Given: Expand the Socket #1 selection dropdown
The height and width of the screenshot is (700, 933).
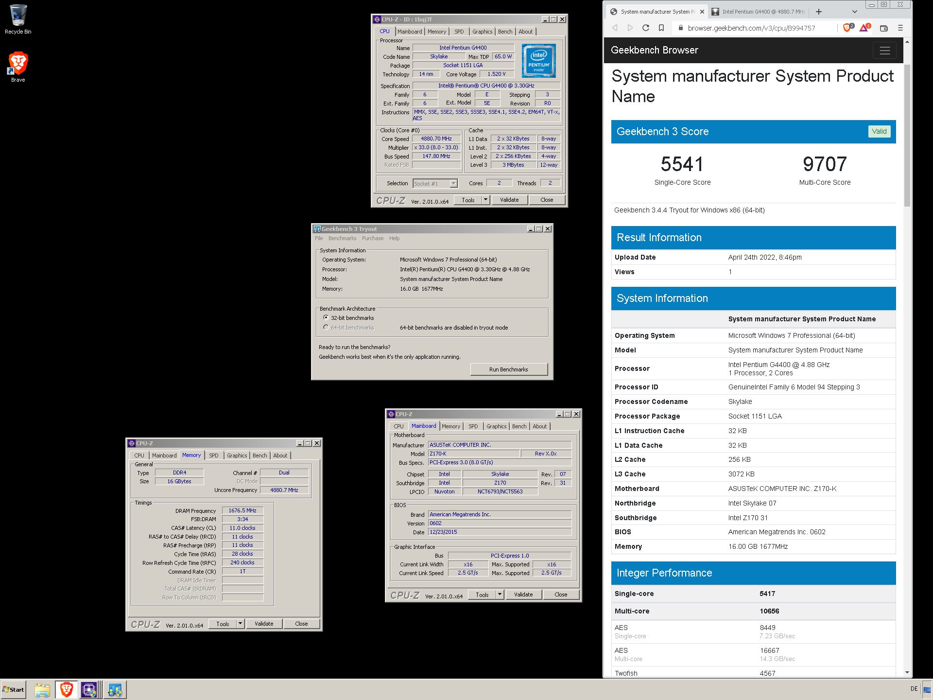Looking at the screenshot, I should pos(453,183).
